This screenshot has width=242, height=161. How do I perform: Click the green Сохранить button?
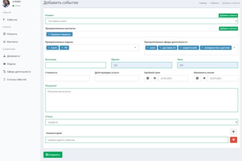(53, 155)
